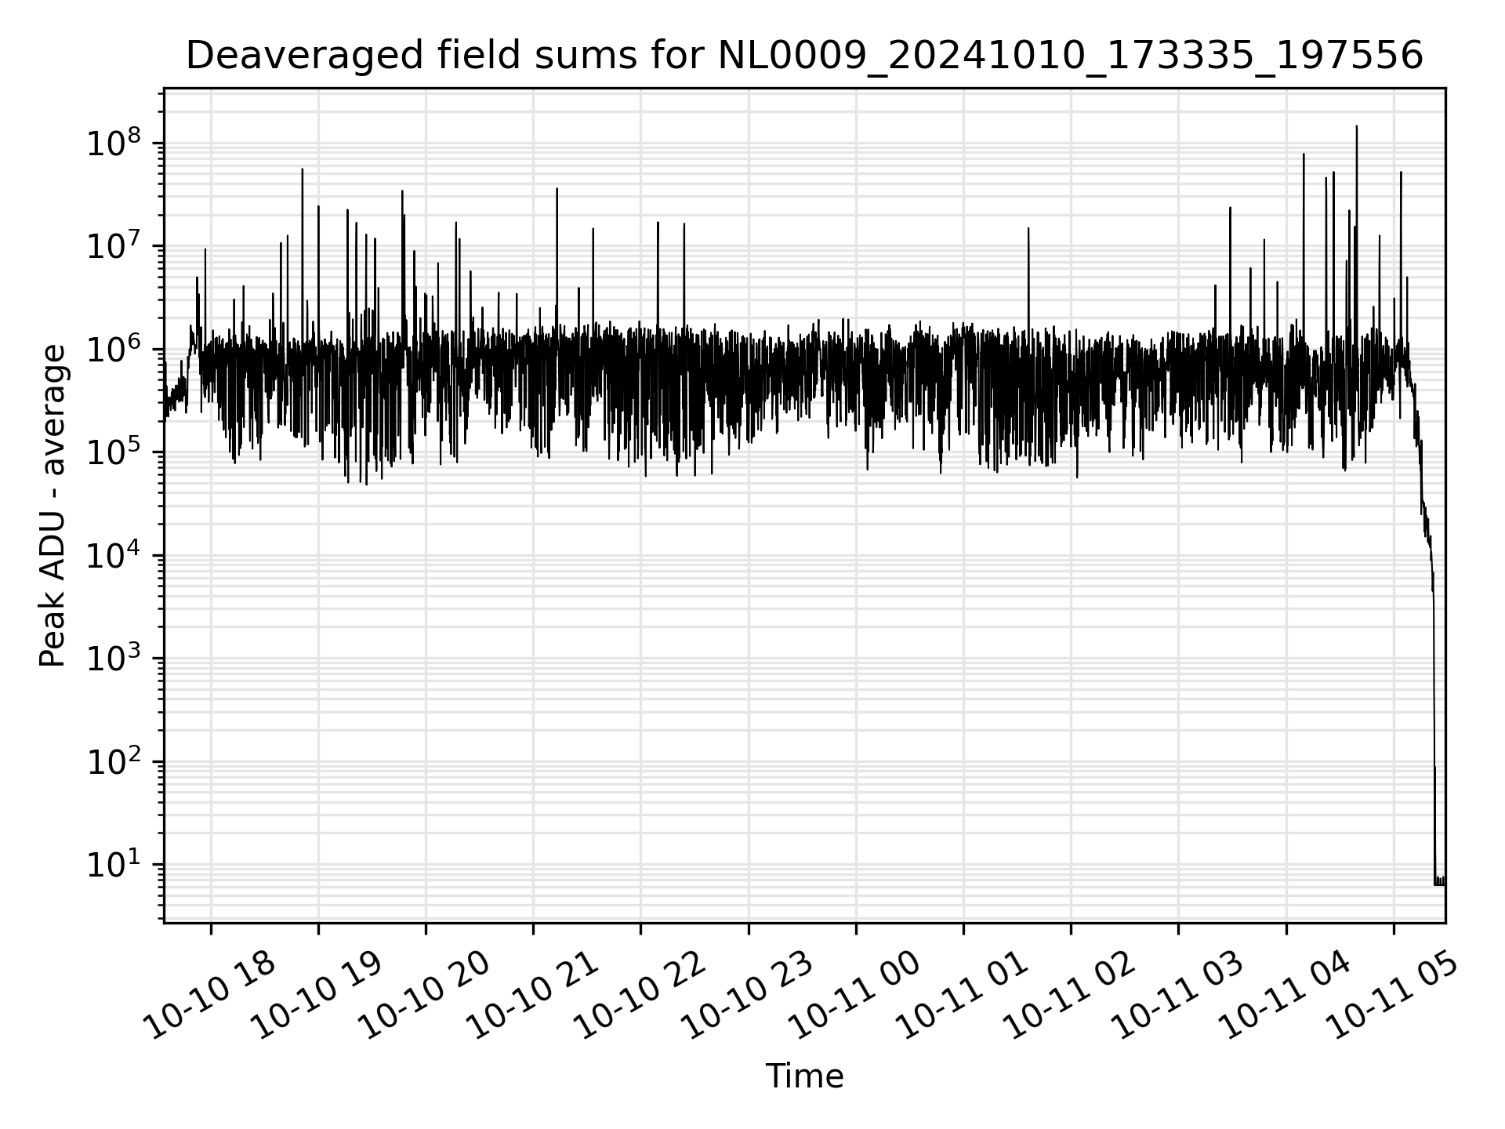
Task: Click the y tick label 10^3
Action: [114, 659]
